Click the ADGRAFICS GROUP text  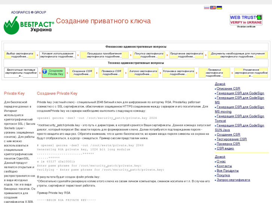click(x=29, y=12)
